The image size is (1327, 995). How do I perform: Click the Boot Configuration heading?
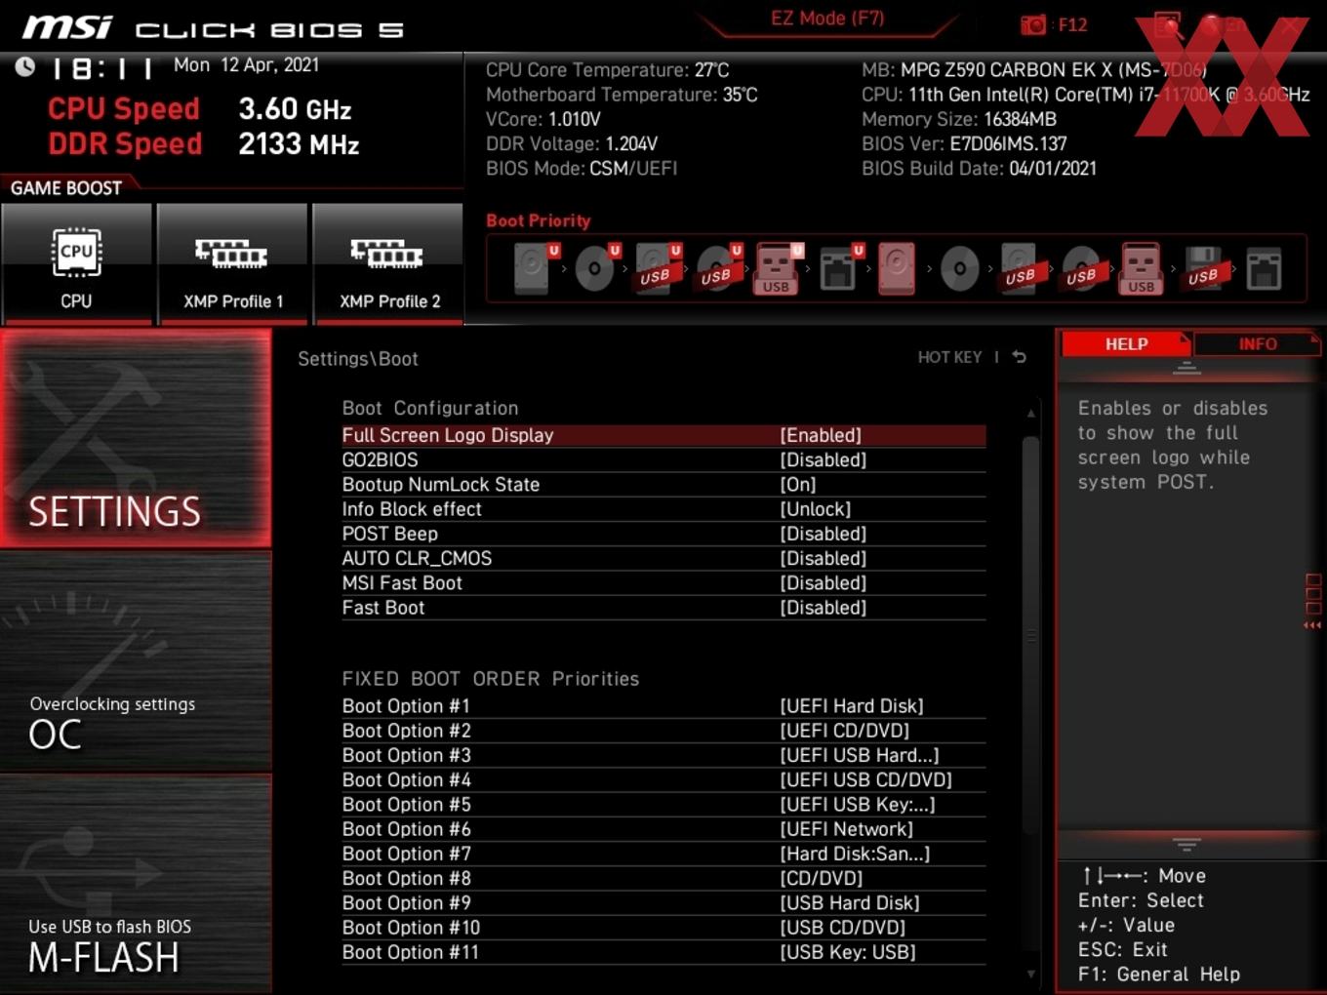[x=430, y=408]
